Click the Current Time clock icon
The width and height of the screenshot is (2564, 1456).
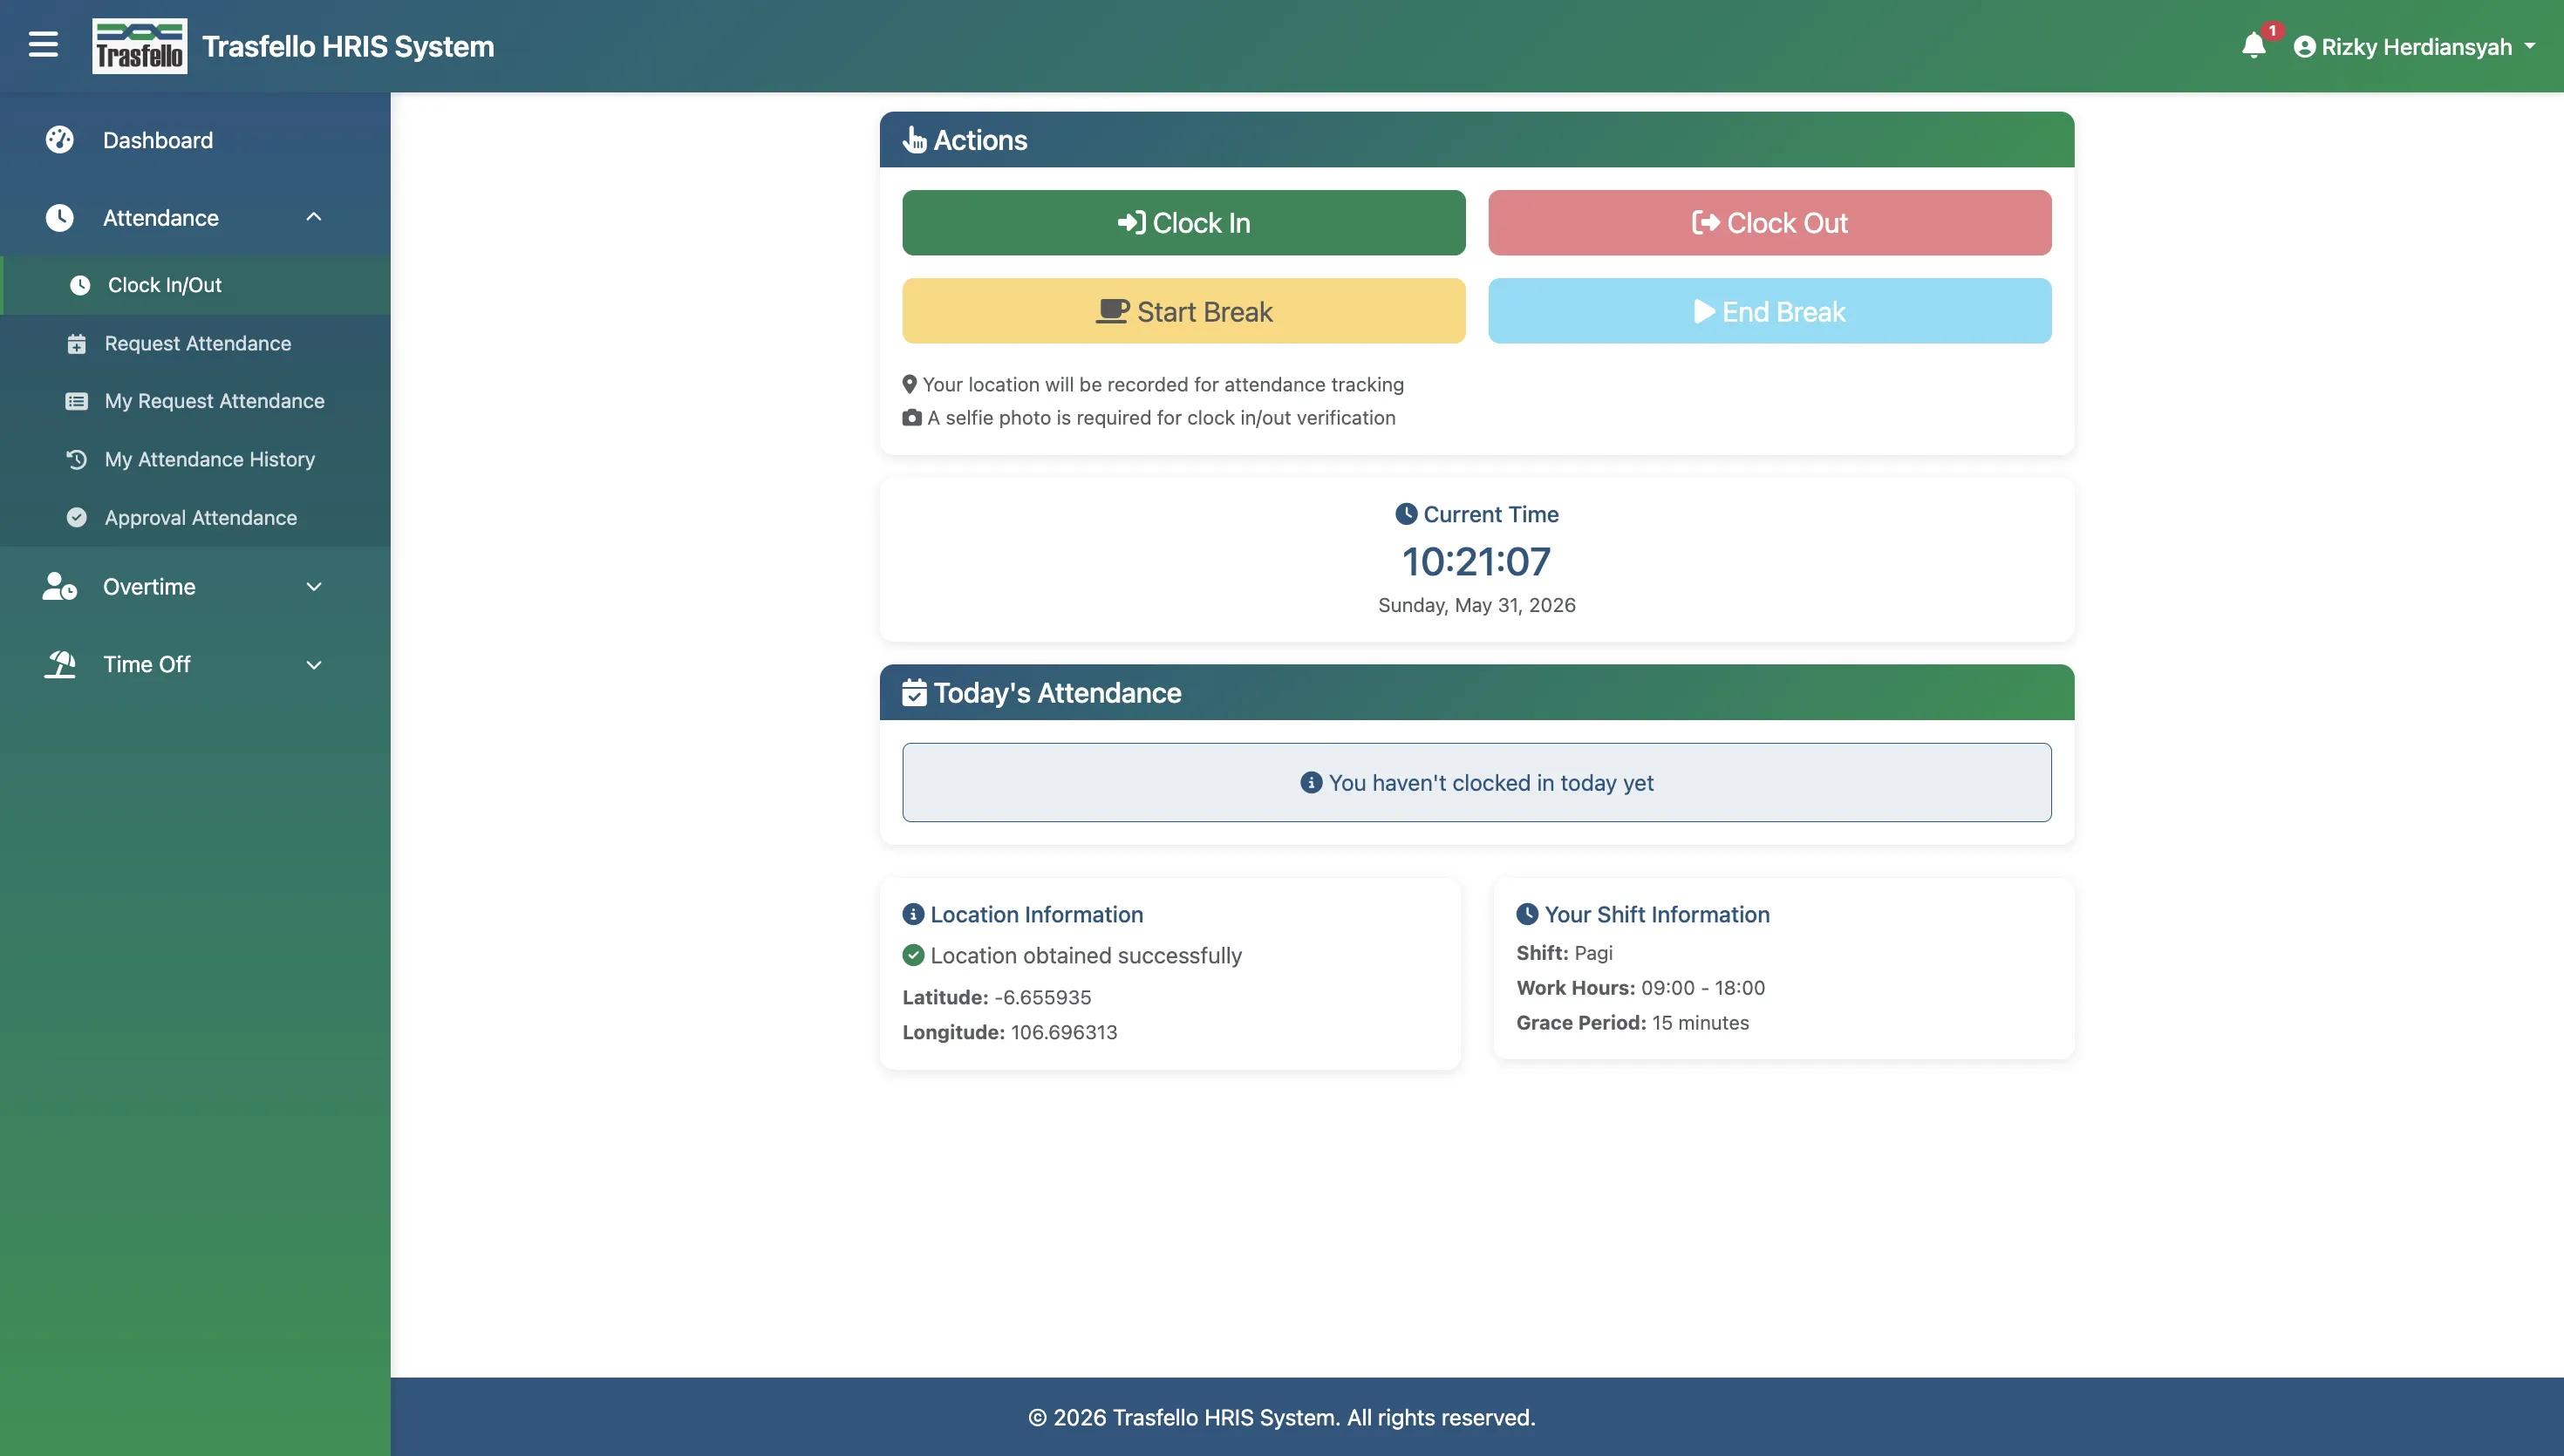pyautogui.click(x=1405, y=514)
